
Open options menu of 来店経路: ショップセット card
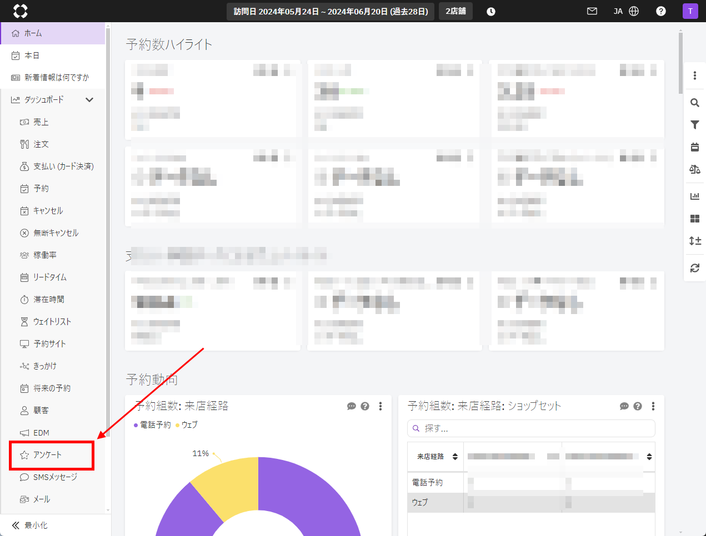[x=653, y=406]
